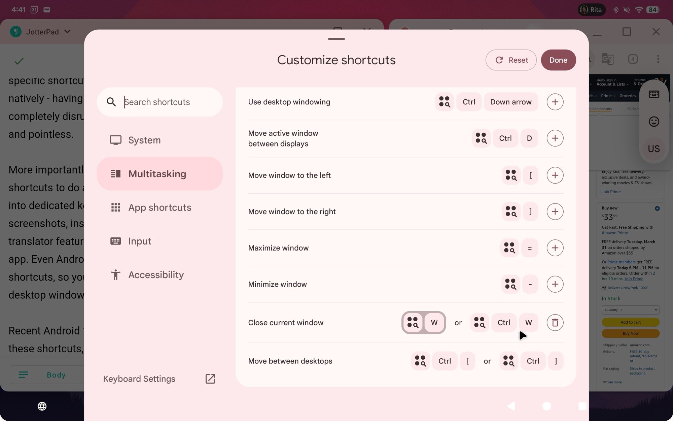Screen dimensions: 673x421
Task: Add shortcut for Maximize window
Action: pos(555,248)
